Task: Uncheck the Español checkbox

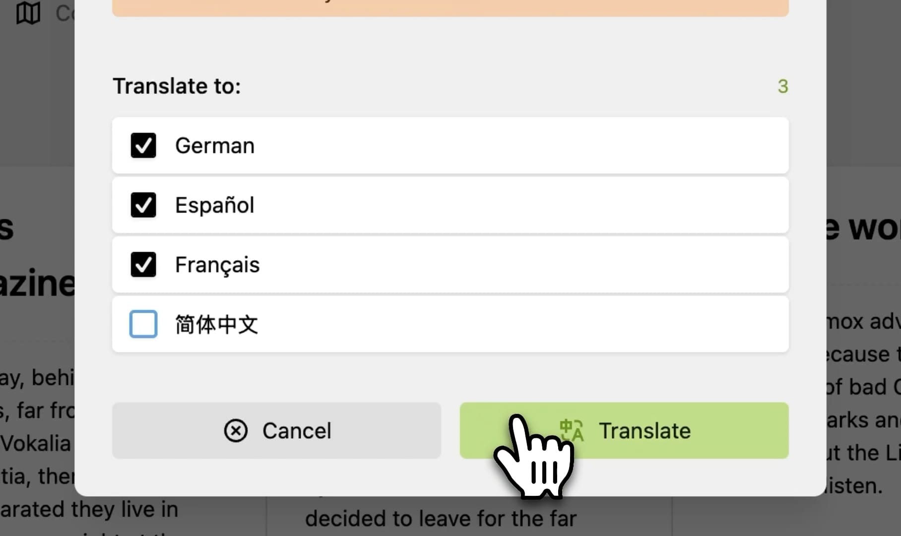Action: tap(143, 205)
